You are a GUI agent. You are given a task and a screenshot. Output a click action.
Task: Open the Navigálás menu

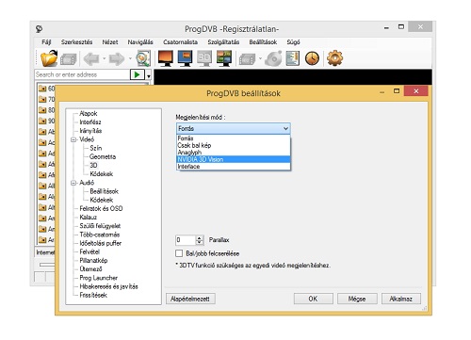tap(140, 42)
